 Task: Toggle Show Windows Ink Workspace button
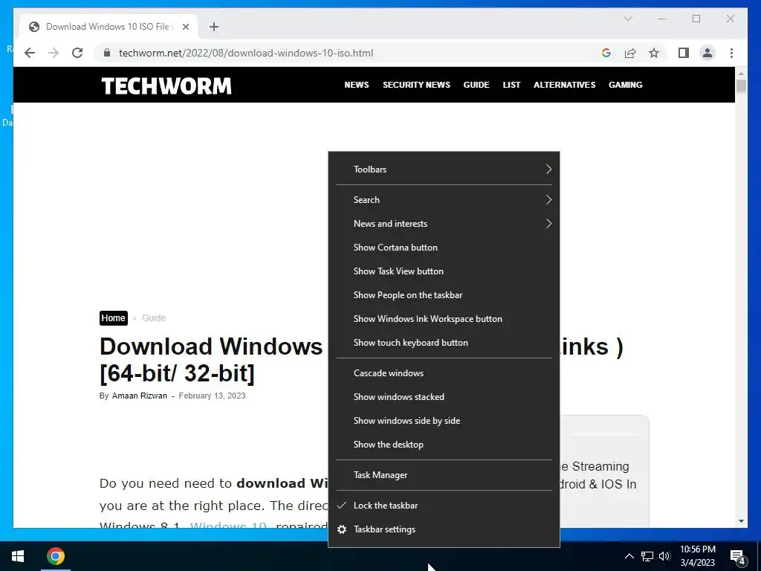pos(444,318)
